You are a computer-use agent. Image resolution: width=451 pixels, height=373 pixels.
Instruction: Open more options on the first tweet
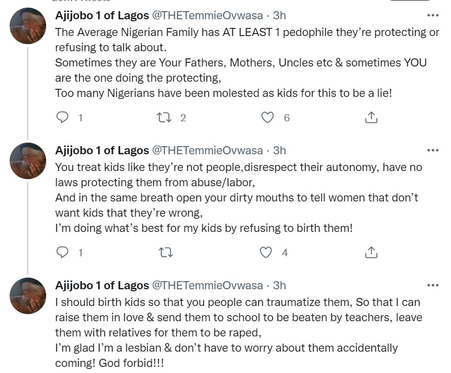pyautogui.click(x=433, y=16)
